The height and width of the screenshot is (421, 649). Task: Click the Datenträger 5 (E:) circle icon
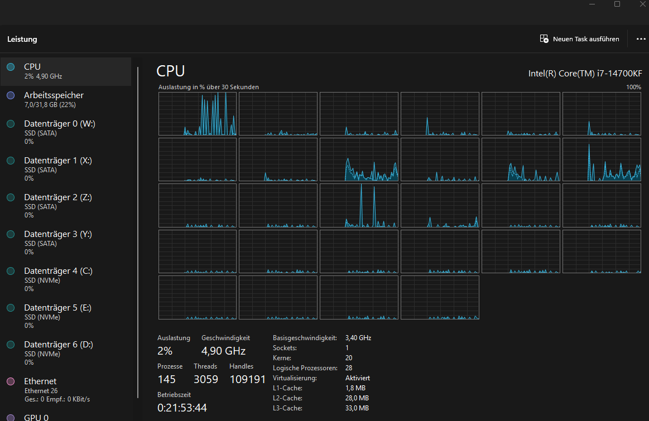tap(11, 308)
